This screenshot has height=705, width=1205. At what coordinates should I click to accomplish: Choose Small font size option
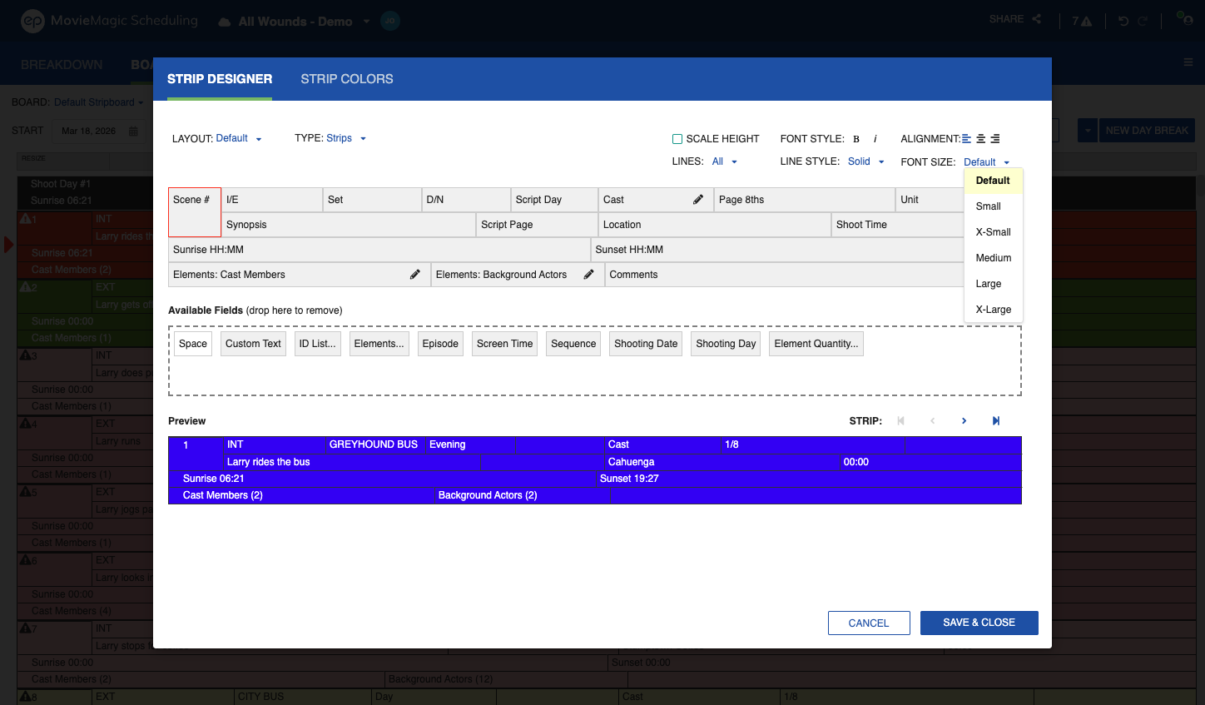tap(993, 206)
